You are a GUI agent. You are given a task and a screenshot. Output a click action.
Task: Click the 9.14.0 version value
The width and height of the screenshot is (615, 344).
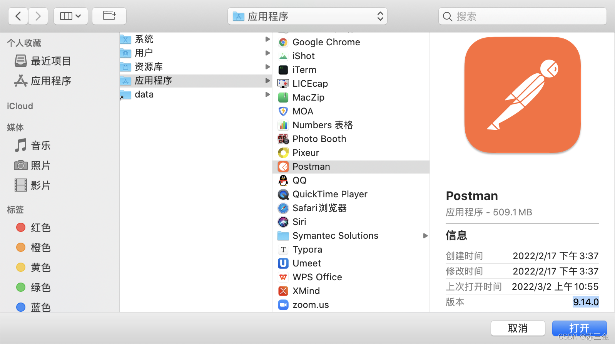pyautogui.click(x=586, y=302)
